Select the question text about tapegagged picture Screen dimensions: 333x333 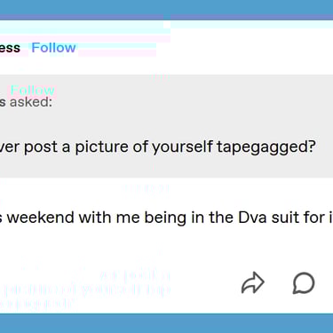coord(158,147)
